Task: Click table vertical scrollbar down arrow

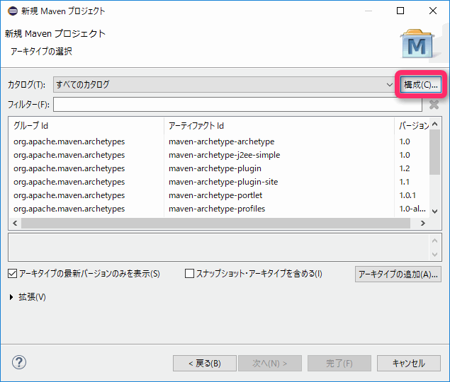Action: pyautogui.click(x=435, y=212)
